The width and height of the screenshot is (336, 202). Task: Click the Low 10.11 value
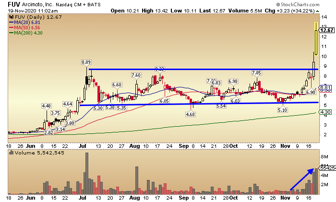183,11
